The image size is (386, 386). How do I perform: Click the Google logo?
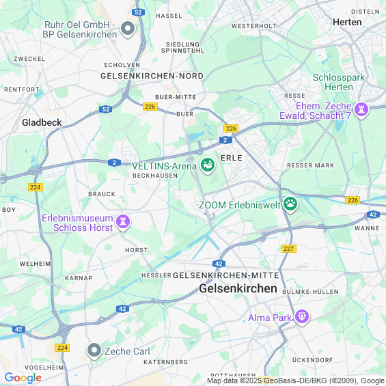pos(23,378)
